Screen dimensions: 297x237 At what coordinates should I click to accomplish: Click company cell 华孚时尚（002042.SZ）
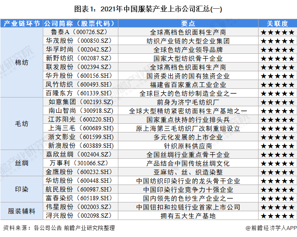(80, 49)
